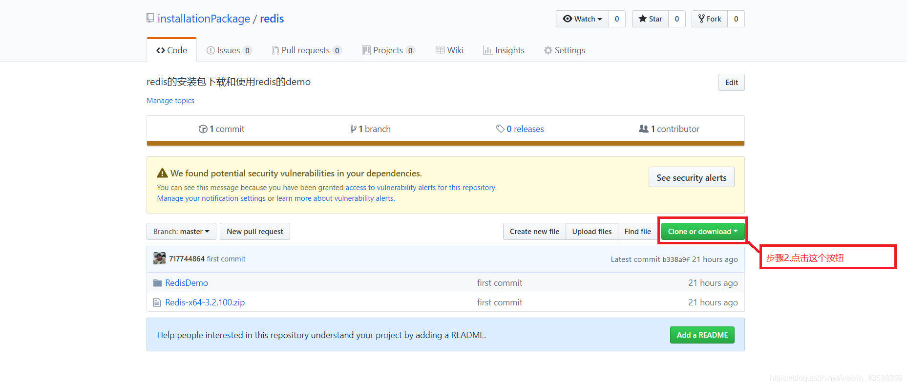The width and height of the screenshot is (907, 387).
Task: Open the Issues tab
Action: 229,50
